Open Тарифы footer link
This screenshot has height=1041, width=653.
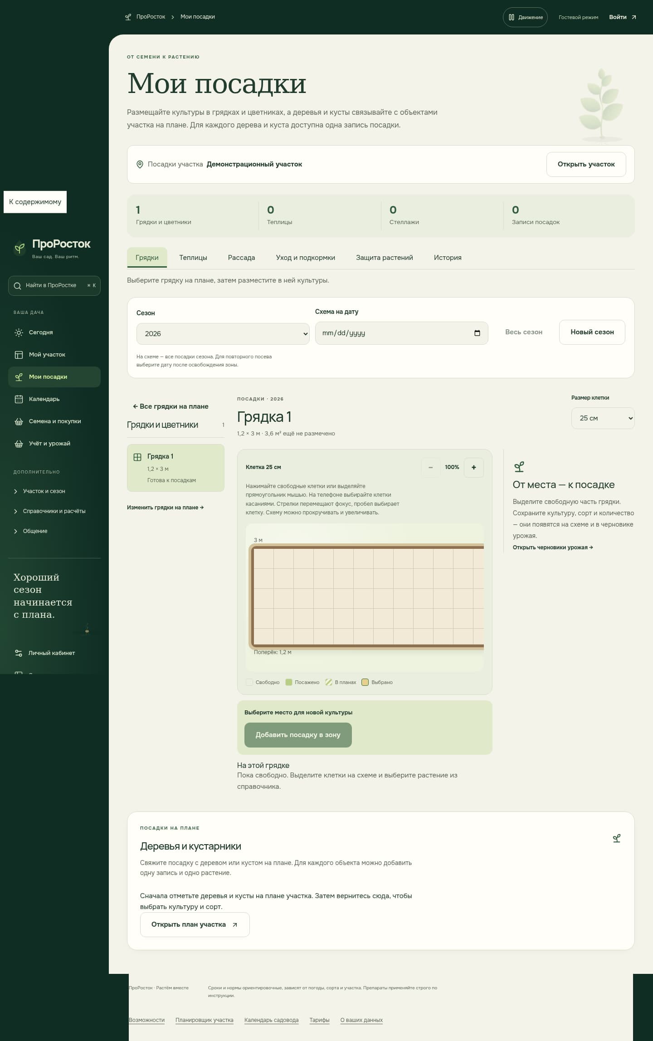click(x=319, y=1020)
